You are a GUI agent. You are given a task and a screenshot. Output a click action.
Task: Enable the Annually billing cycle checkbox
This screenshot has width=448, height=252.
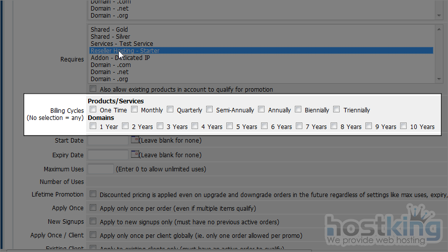pyautogui.click(x=262, y=109)
